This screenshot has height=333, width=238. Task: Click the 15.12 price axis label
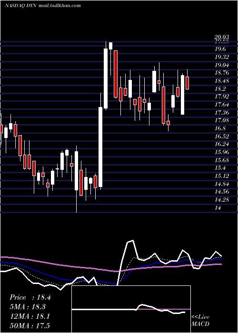pos(222,176)
